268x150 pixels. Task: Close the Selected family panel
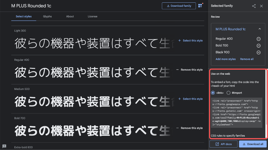(261, 6)
